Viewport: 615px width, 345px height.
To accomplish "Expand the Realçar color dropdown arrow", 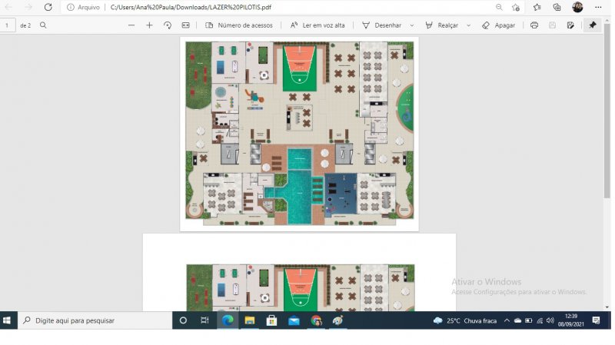I will pos(468,25).
